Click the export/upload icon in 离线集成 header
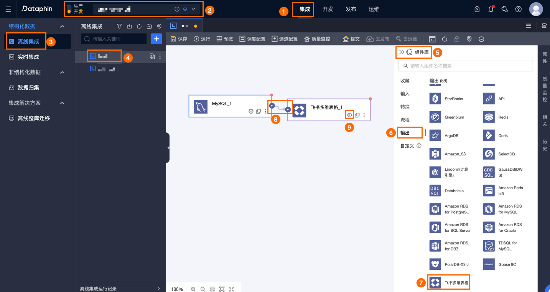Screen dimensions: 550x292 point(129,26)
